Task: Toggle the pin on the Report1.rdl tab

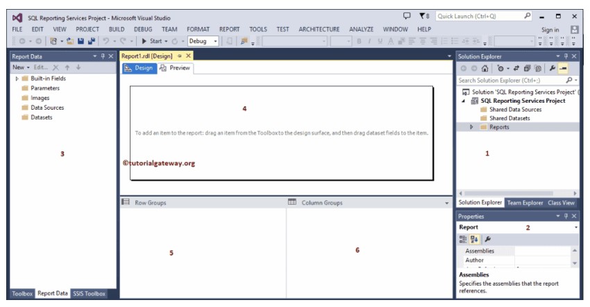Action: click(x=180, y=56)
